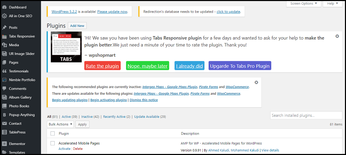Dismiss the Tabs Responsive rating notice
The width and height of the screenshot is (346, 155).
coord(337,36)
